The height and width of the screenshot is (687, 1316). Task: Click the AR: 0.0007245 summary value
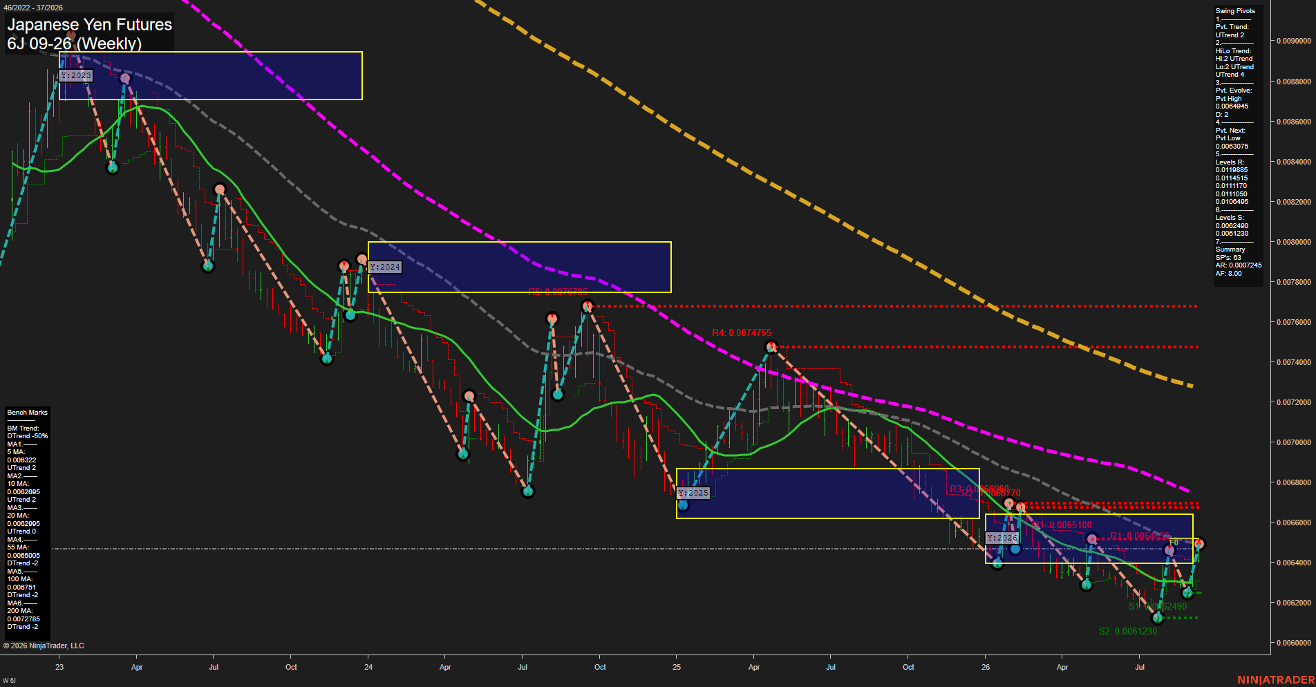click(1239, 265)
